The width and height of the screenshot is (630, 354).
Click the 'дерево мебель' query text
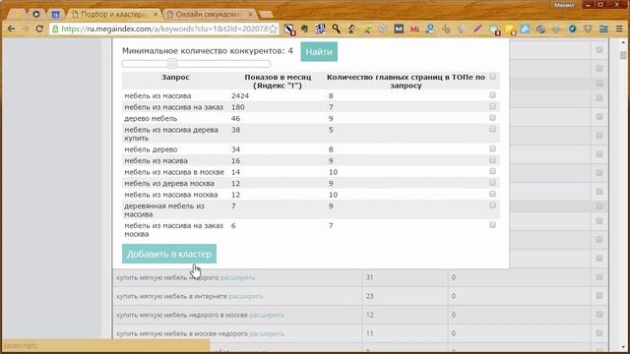pyautogui.click(x=151, y=119)
